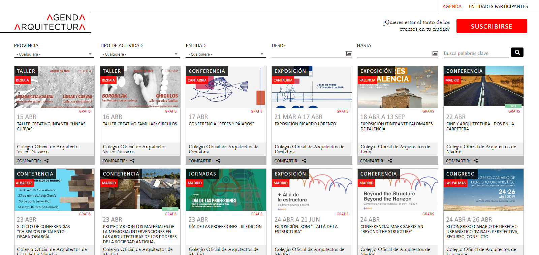
Task: Open the Borobilak Círculos taller thumbnail
Action: pos(140,87)
